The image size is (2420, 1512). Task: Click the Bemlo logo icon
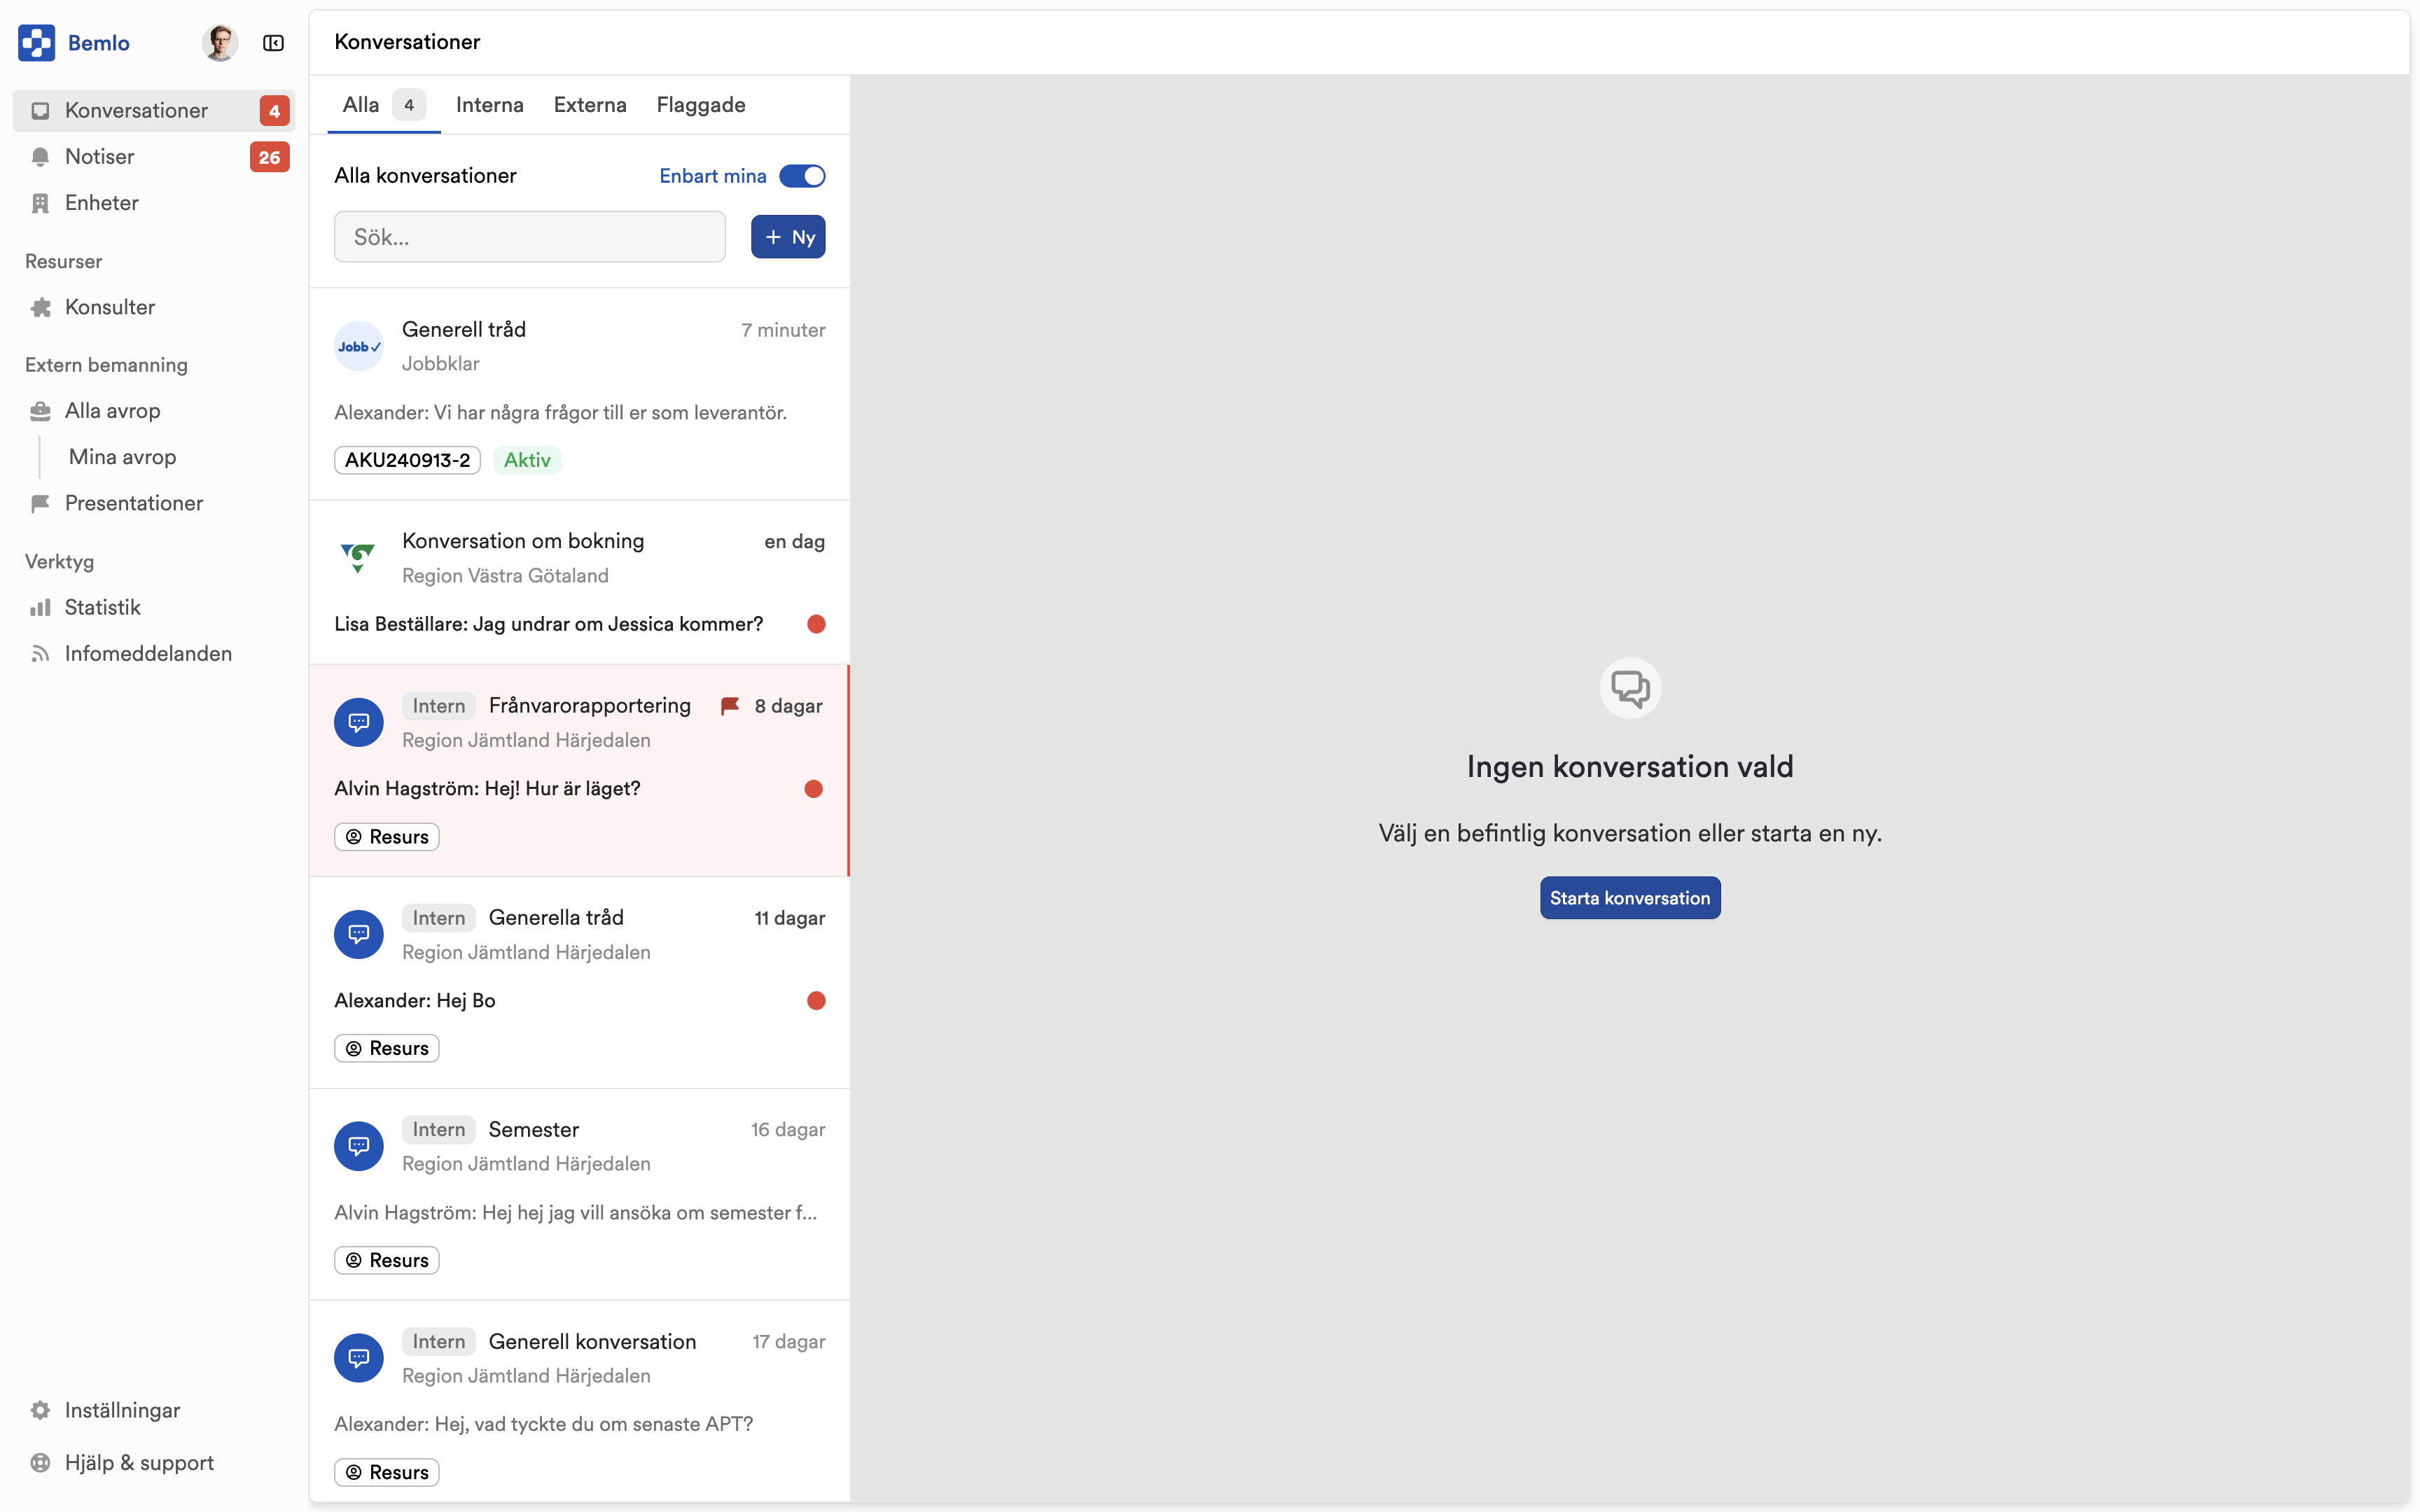click(37, 43)
